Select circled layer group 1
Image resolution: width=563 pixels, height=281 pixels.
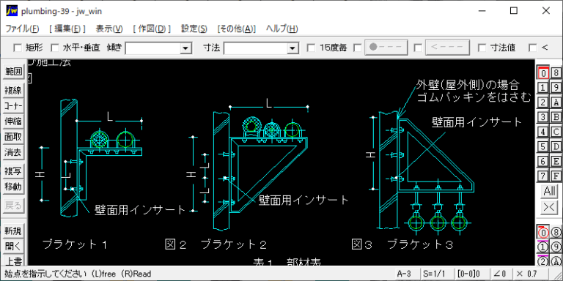[543, 247]
